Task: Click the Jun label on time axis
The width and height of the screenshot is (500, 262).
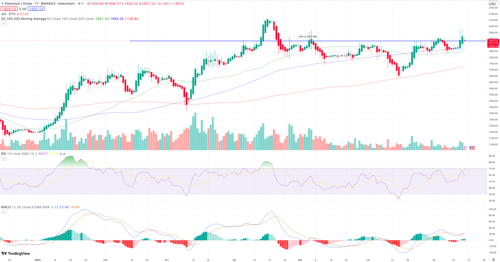Action: pos(368,259)
